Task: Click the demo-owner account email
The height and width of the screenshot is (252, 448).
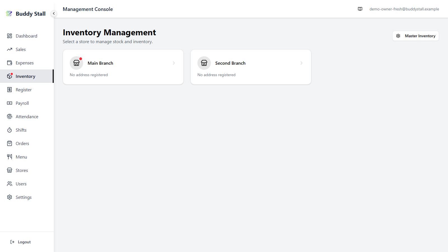Action: click(x=404, y=9)
